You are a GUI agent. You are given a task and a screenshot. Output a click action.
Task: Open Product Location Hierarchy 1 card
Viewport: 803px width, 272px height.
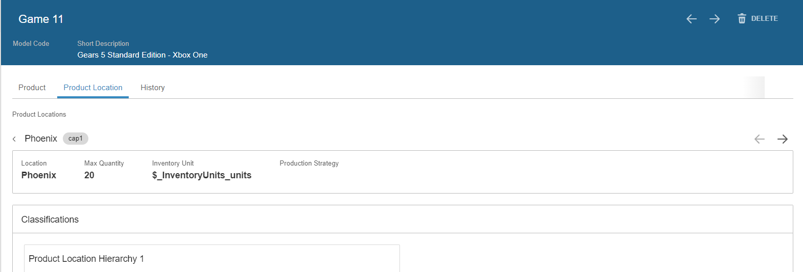[x=212, y=258]
